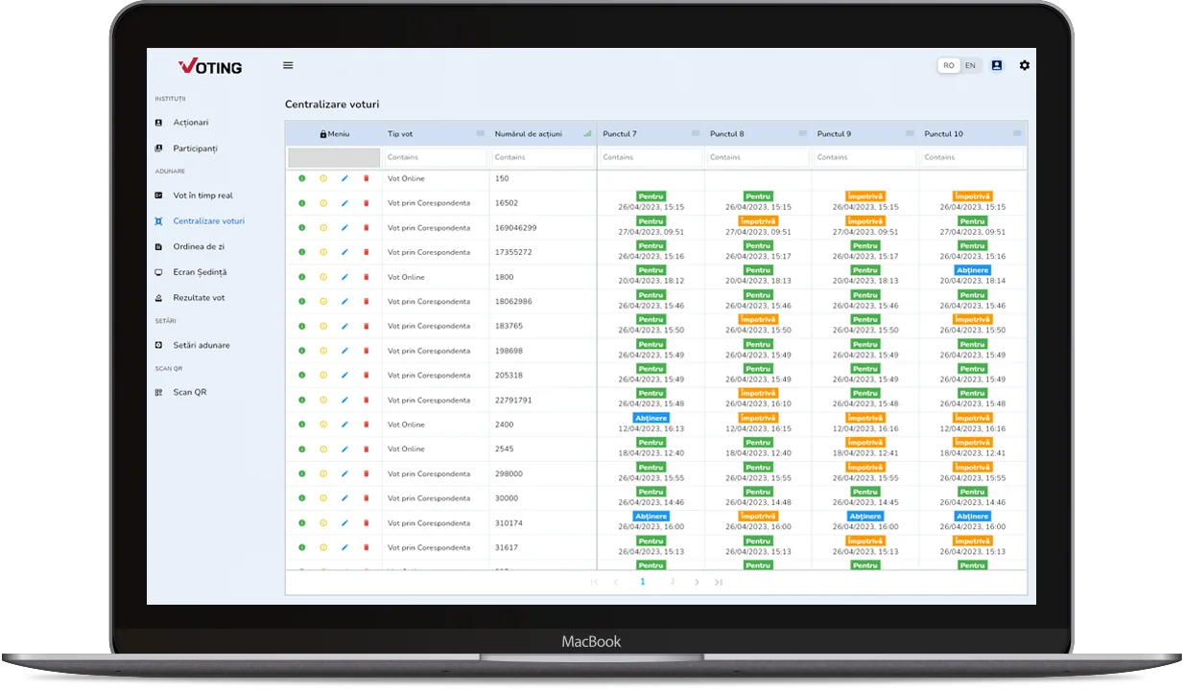The width and height of the screenshot is (1184, 690).
Task: Click green info icon for row 150
Action: [x=301, y=178]
